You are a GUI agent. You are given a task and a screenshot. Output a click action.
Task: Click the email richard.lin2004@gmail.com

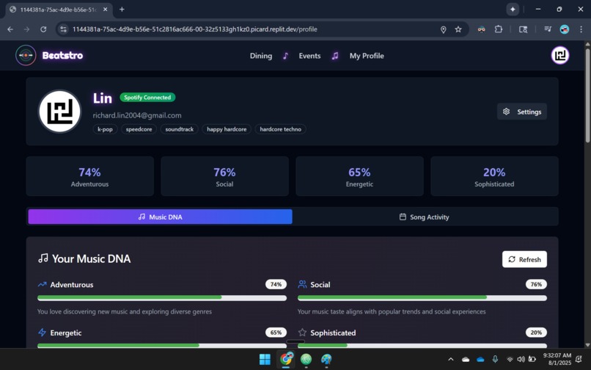pyautogui.click(x=137, y=115)
